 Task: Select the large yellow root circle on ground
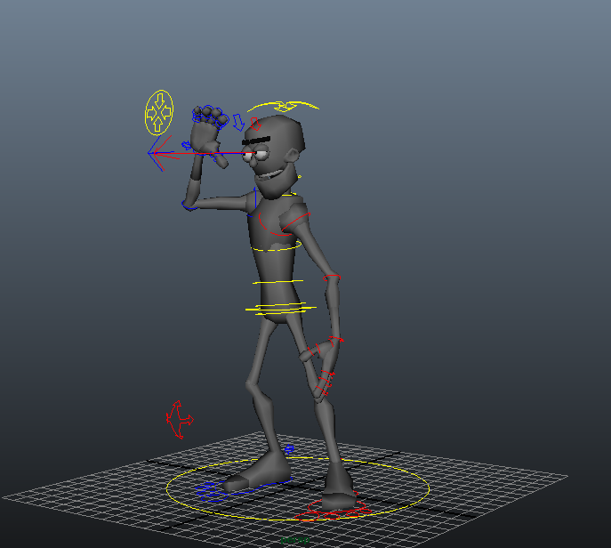[x=298, y=488]
